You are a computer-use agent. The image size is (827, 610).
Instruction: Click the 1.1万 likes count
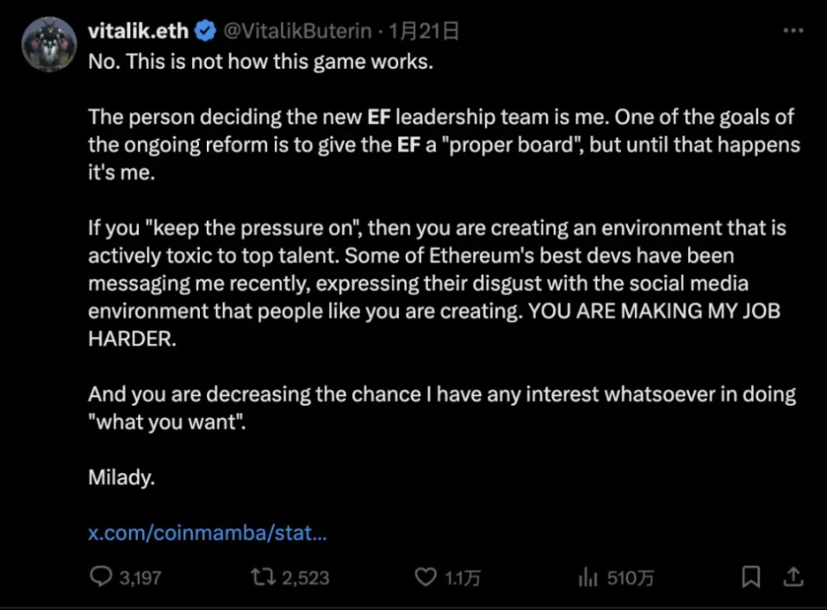click(x=463, y=577)
